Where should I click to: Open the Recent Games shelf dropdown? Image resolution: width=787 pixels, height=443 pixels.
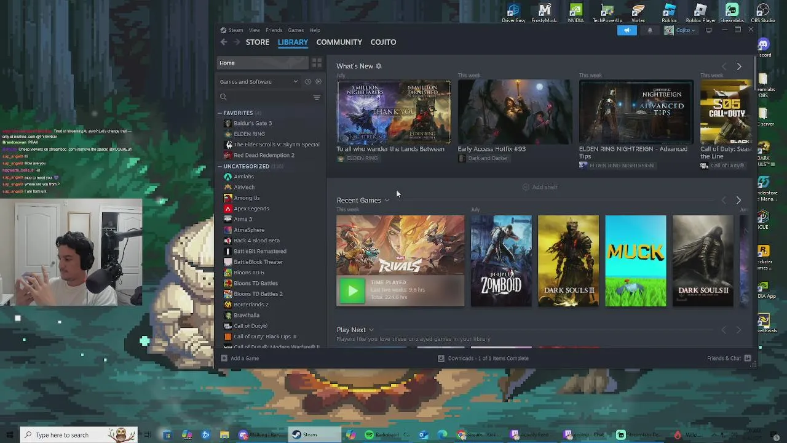point(387,201)
